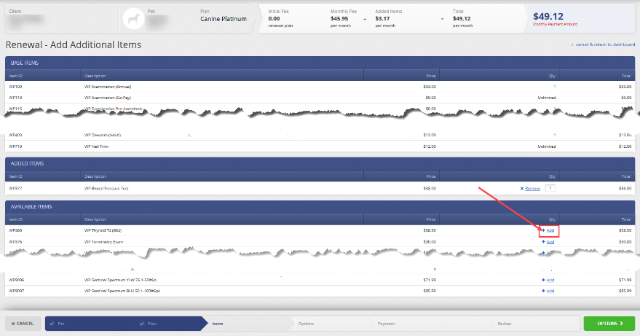
Task: Click WP Examination (Annual) row description
Action: (x=108, y=87)
